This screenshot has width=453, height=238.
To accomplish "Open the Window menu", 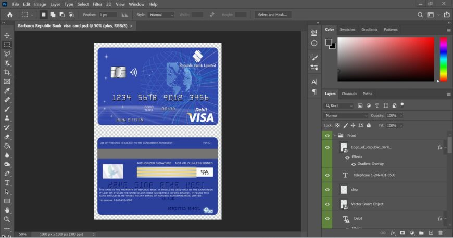I will [x=136, y=4].
